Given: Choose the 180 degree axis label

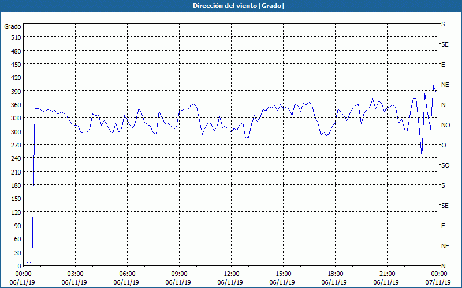Looking at the screenshot, I should (17, 185).
